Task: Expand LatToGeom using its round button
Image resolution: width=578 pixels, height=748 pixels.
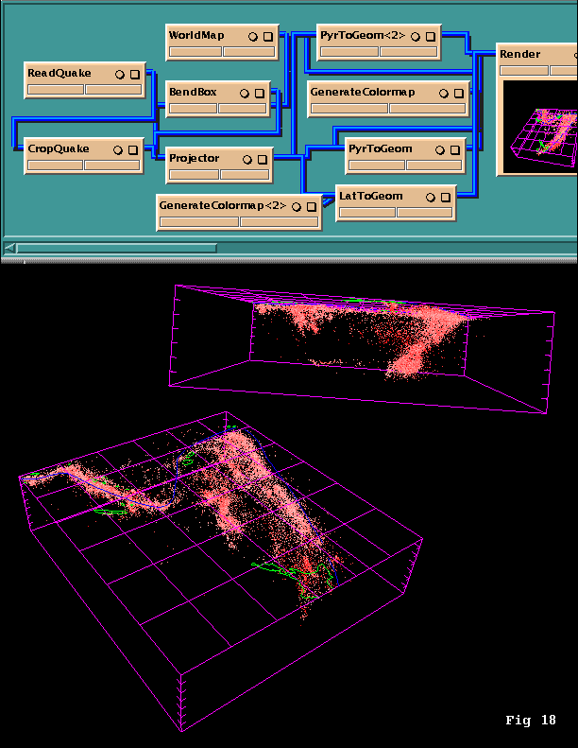Action: 431,197
